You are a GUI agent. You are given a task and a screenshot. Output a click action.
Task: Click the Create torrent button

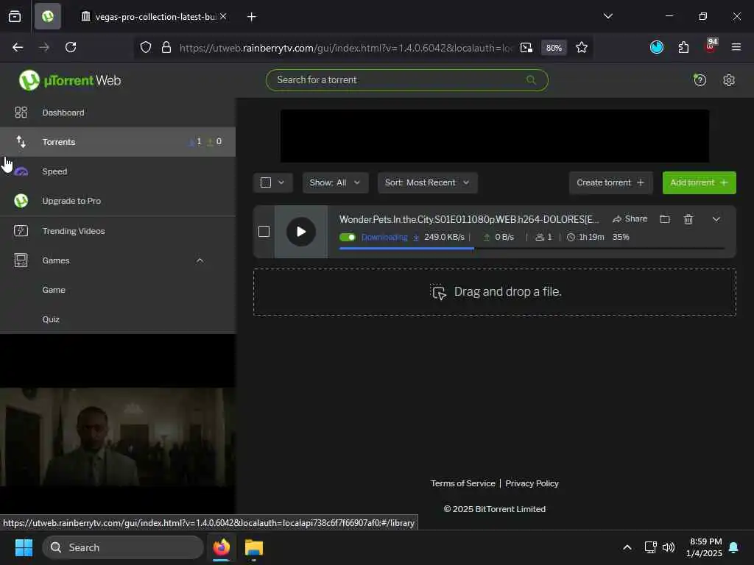pos(610,182)
